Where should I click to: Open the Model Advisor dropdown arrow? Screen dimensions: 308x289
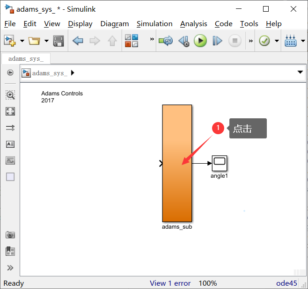click(x=277, y=41)
